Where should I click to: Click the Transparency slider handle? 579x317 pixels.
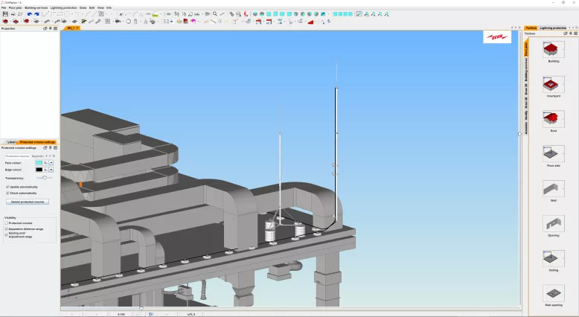[45, 178]
